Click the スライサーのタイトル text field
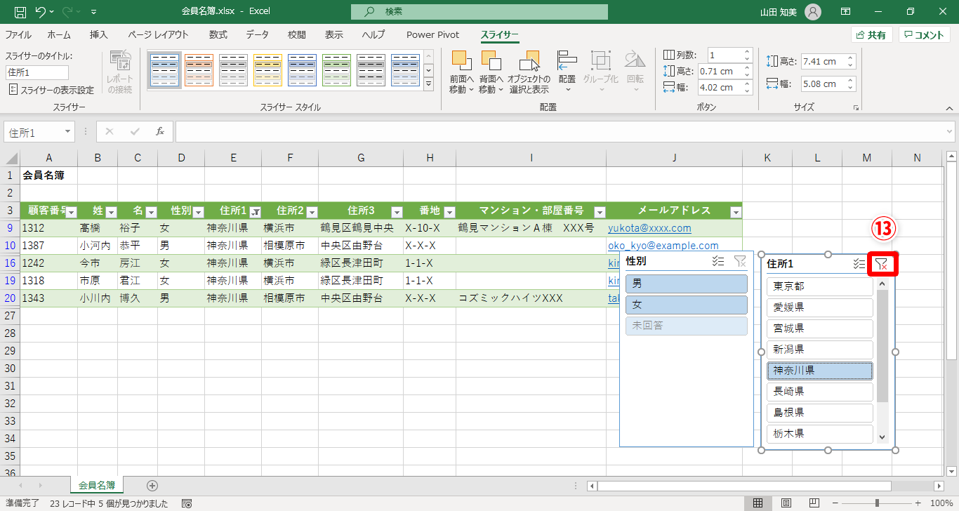Viewport: 959px width, 511px height. (37, 72)
